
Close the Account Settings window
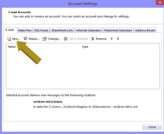(x=160, y=2)
